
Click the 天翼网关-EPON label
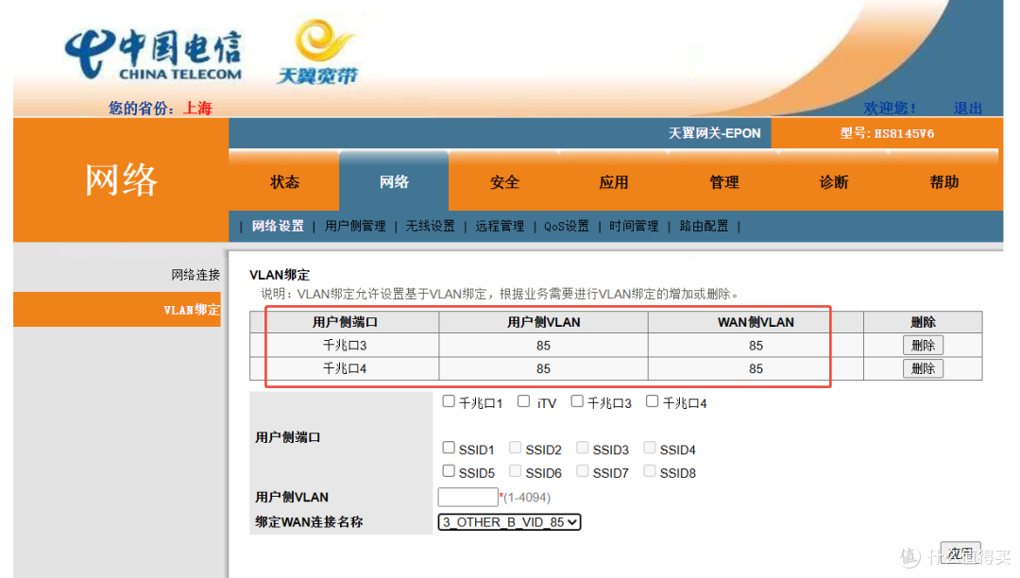tap(714, 133)
